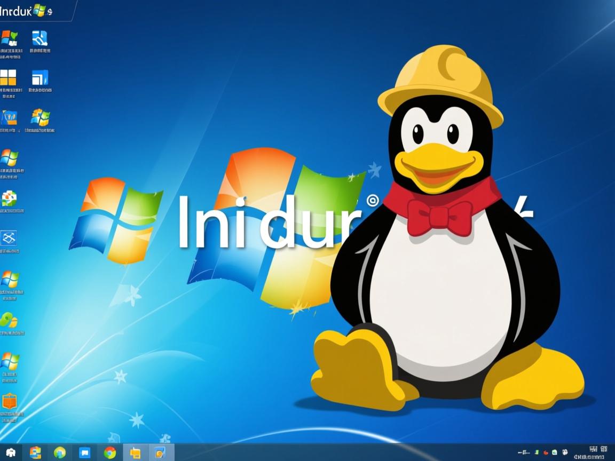Open the system clock in the taskbar tray
Image resolution: width=615 pixels, height=461 pixels.
click(x=593, y=454)
